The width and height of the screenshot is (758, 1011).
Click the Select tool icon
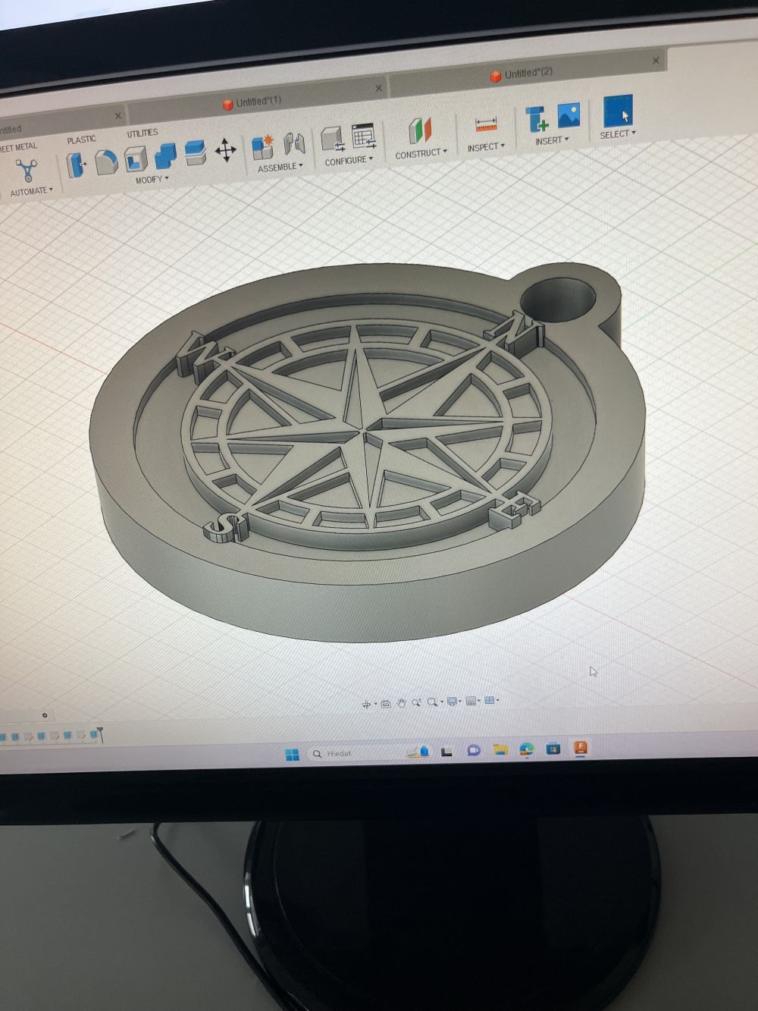click(x=618, y=111)
